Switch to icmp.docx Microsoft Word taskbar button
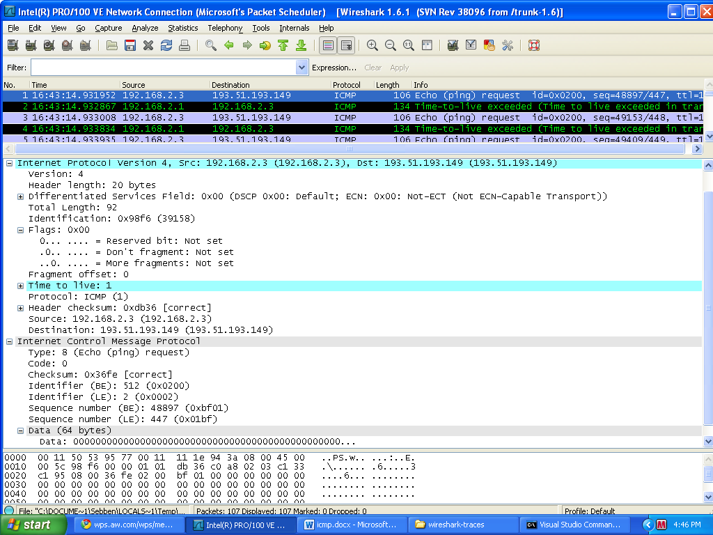The width and height of the screenshot is (713, 535). coord(350,525)
